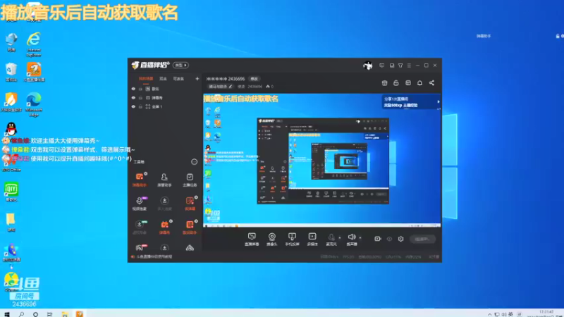Viewport: 564px width, 317px height.
Task: Open the orange tool at second row end
Action: [190, 203]
